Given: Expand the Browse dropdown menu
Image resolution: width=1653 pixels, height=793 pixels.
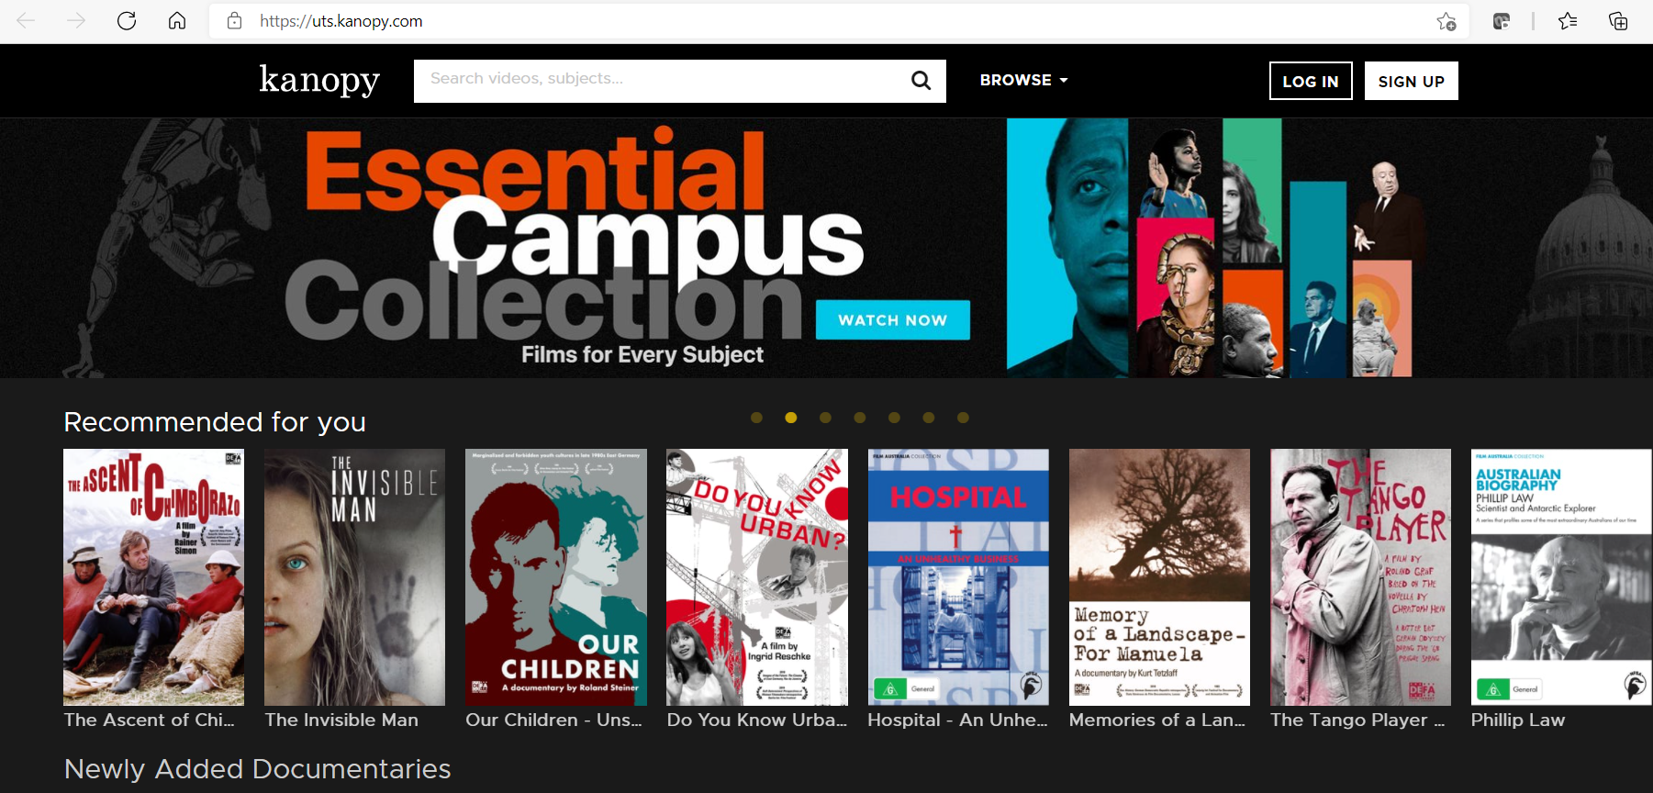Looking at the screenshot, I should 1023,80.
